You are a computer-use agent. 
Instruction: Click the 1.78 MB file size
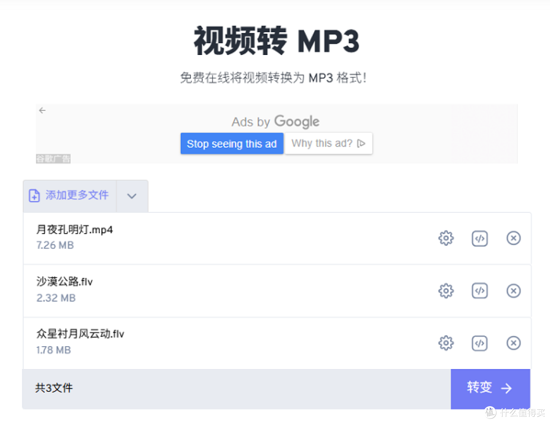(x=53, y=350)
